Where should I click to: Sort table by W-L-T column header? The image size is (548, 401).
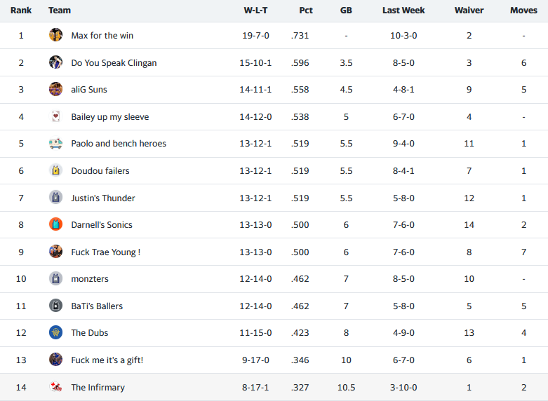255,11
